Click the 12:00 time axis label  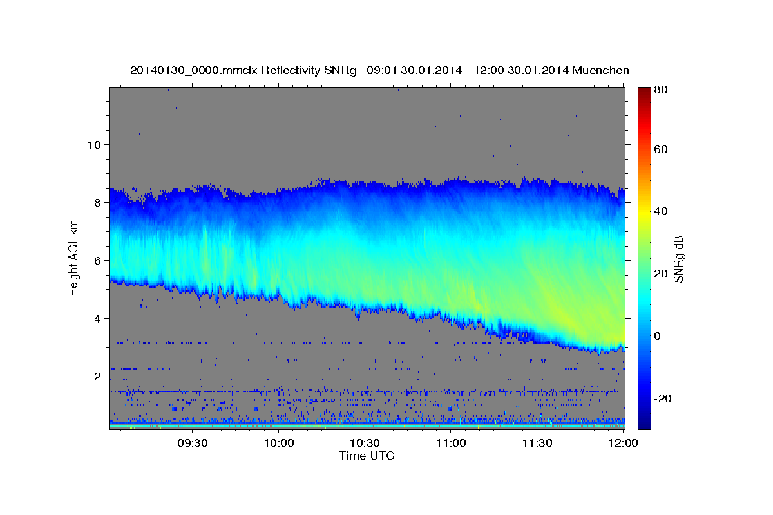point(623,443)
